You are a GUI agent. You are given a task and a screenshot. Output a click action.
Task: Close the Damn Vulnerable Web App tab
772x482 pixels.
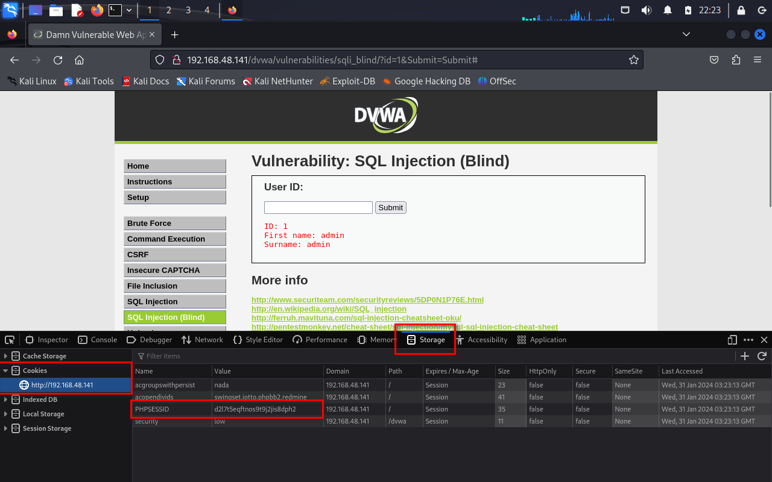pyautogui.click(x=152, y=35)
